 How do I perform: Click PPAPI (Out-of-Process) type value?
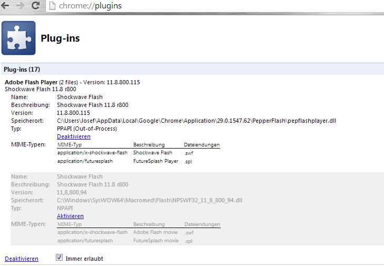click(x=87, y=129)
